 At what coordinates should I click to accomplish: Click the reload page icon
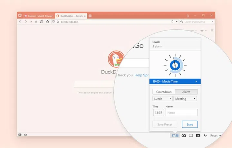tap(41, 22)
